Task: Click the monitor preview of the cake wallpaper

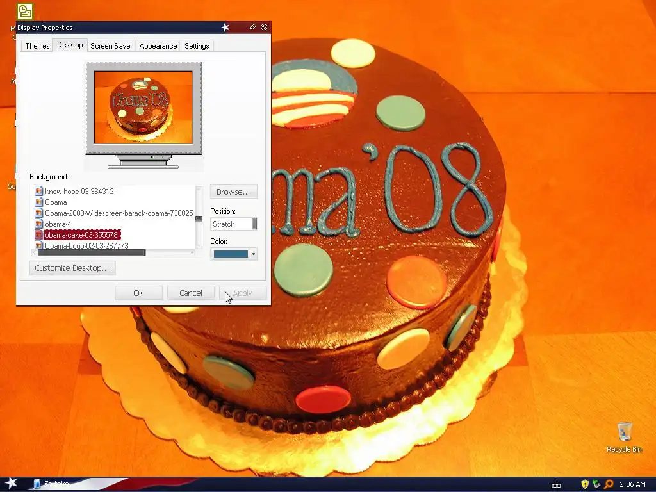Action: click(x=143, y=108)
